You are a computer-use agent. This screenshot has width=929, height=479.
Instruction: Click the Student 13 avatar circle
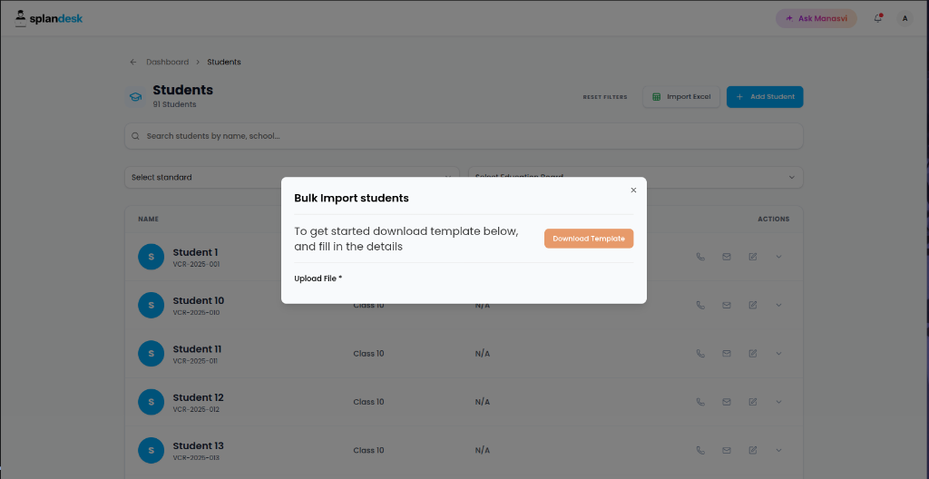[152, 450]
